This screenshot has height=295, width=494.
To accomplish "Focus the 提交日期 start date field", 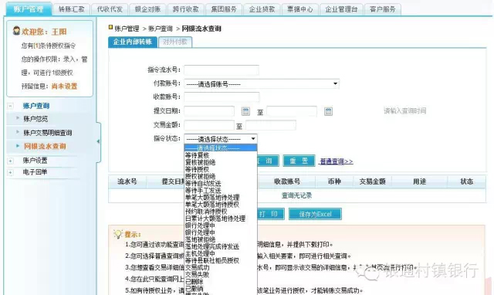I will [x=209, y=111].
